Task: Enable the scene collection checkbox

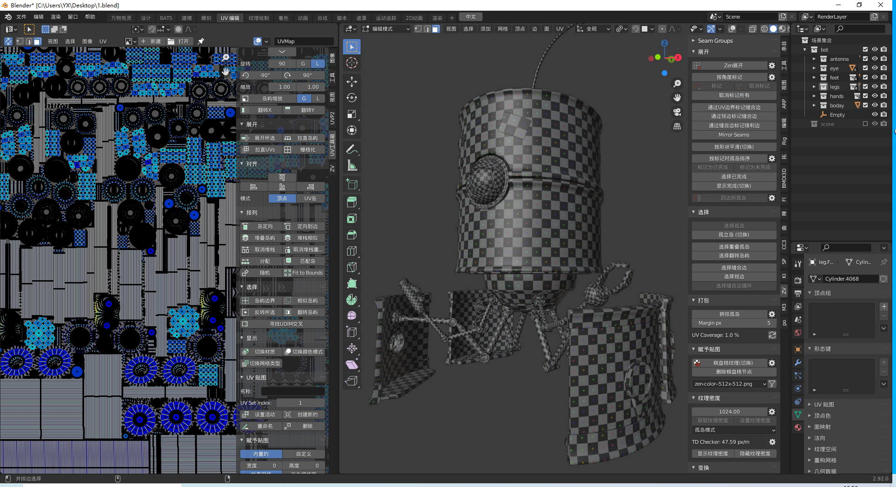Action: tap(865, 124)
